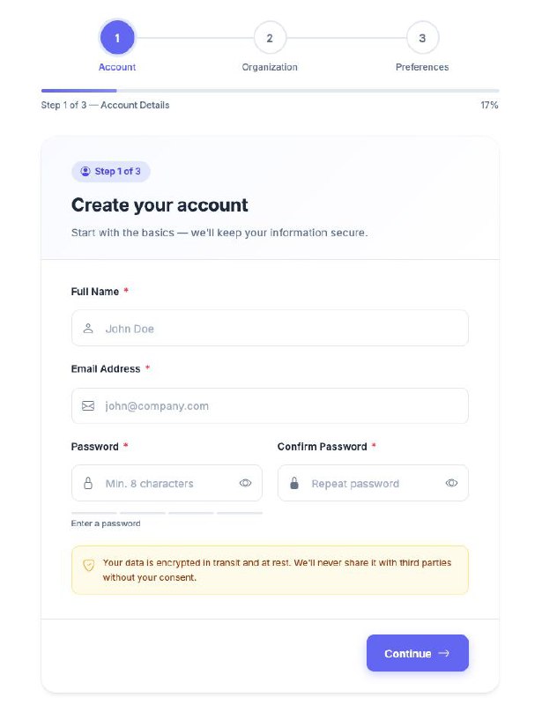Image resolution: width=542 pixels, height=705 pixels.
Task: Click the envelope icon in Email field
Action: pos(88,406)
